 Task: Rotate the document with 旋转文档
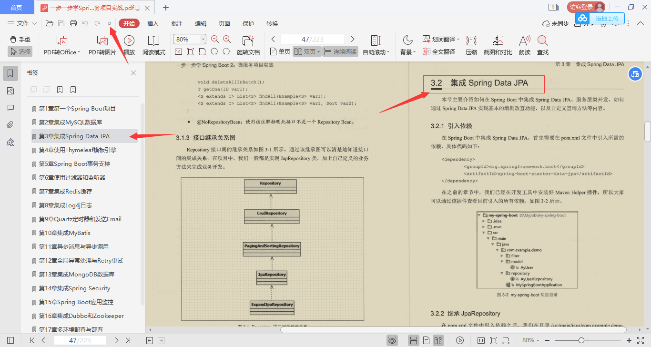click(248, 46)
